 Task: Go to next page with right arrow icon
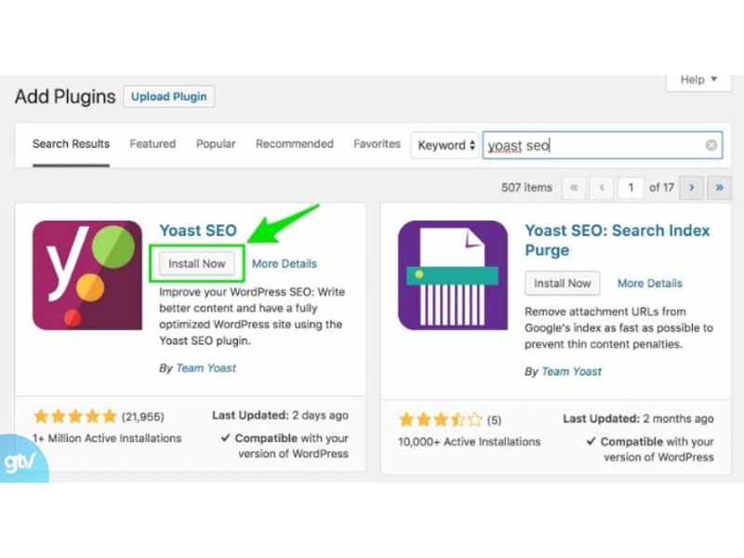691,187
